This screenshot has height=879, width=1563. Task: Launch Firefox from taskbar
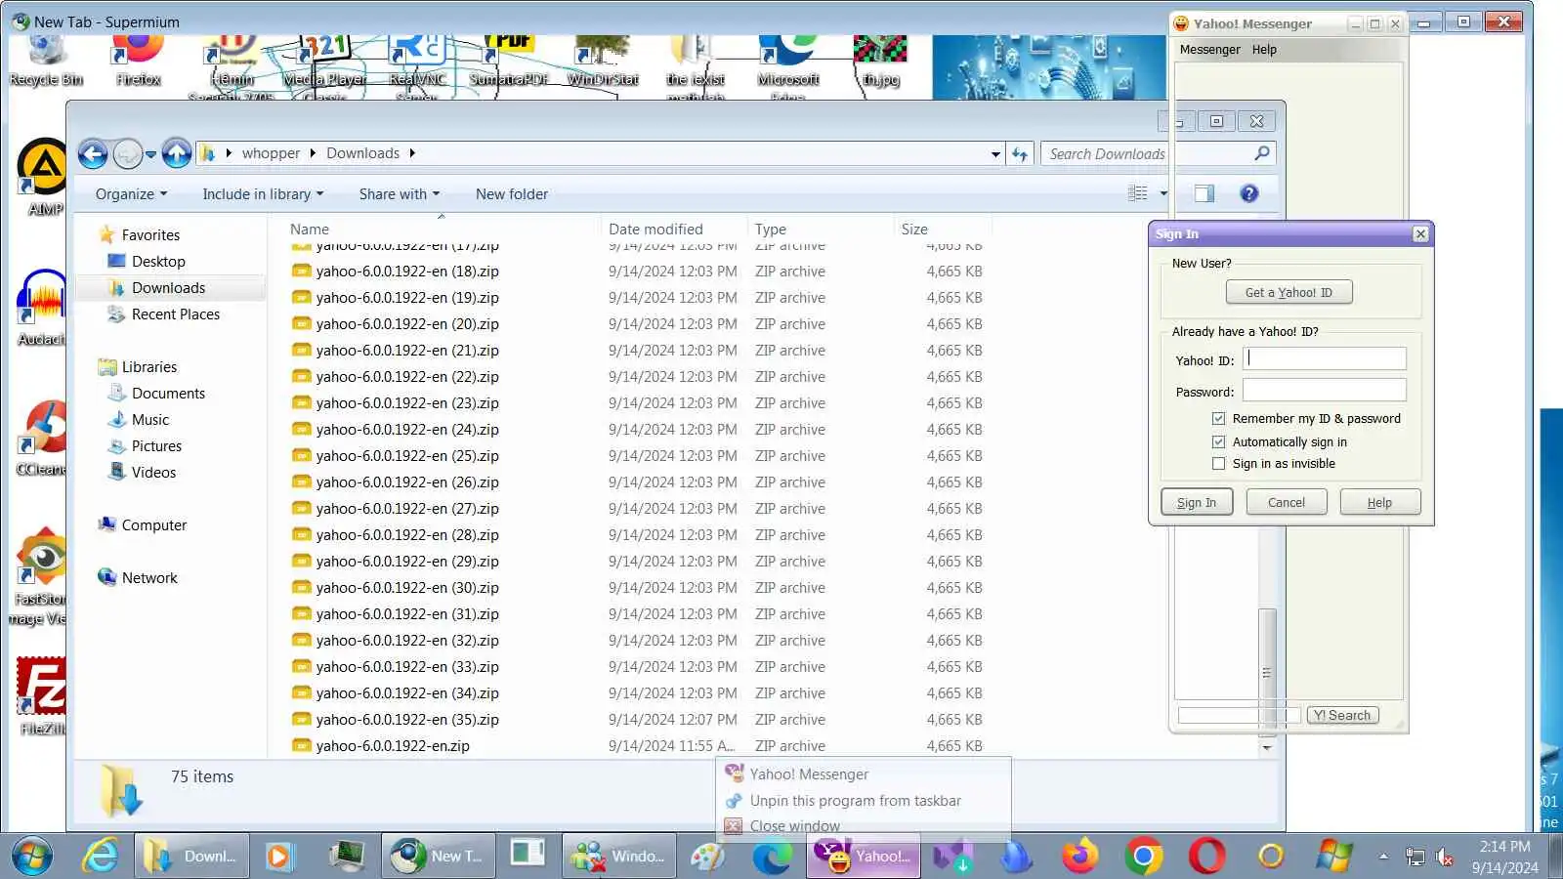(x=1079, y=857)
